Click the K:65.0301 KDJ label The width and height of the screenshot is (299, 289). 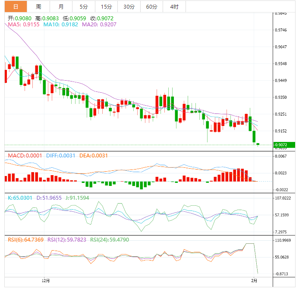point(20,198)
